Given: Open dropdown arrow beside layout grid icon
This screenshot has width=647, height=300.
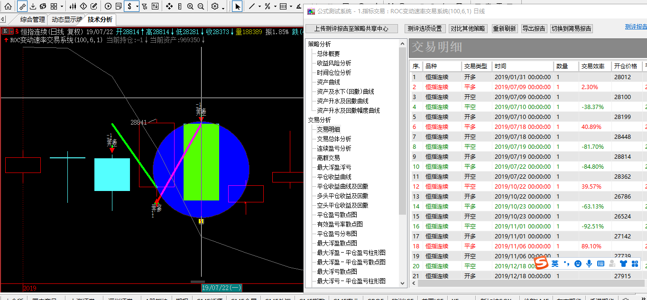Looking at the screenshot, I should coord(62,6).
